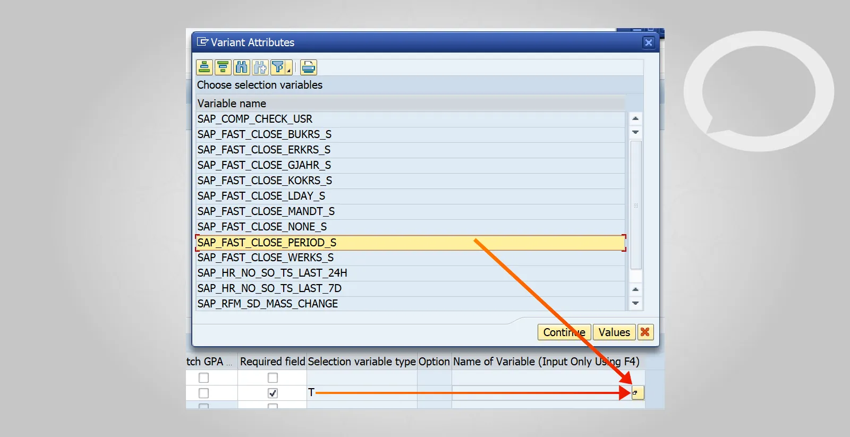This screenshot has height=437, width=850.
Task: Select variable SAP_HR_NO_SO_TS_LAST_24H
Action: point(411,273)
